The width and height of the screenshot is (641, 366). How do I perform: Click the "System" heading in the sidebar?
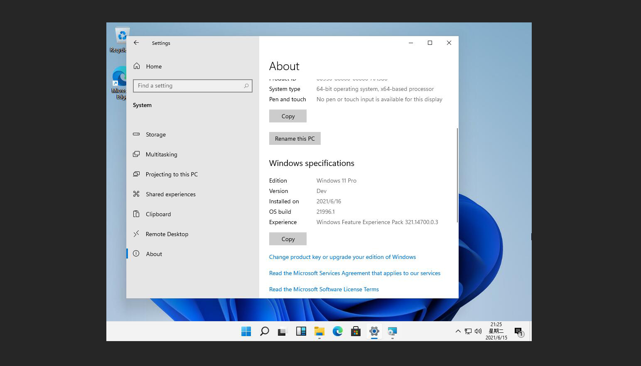click(x=142, y=105)
